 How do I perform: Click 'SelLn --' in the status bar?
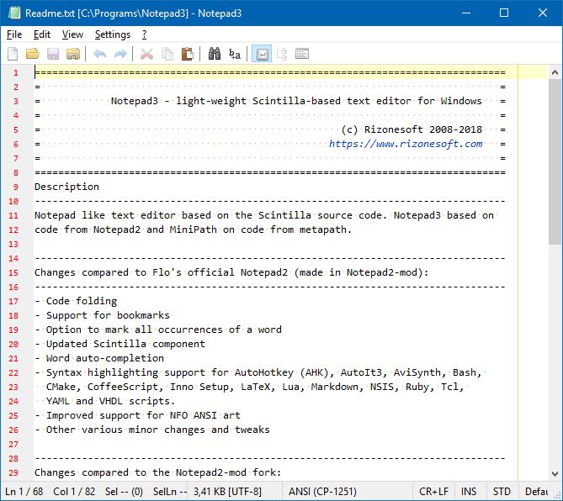(x=169, y=491)
